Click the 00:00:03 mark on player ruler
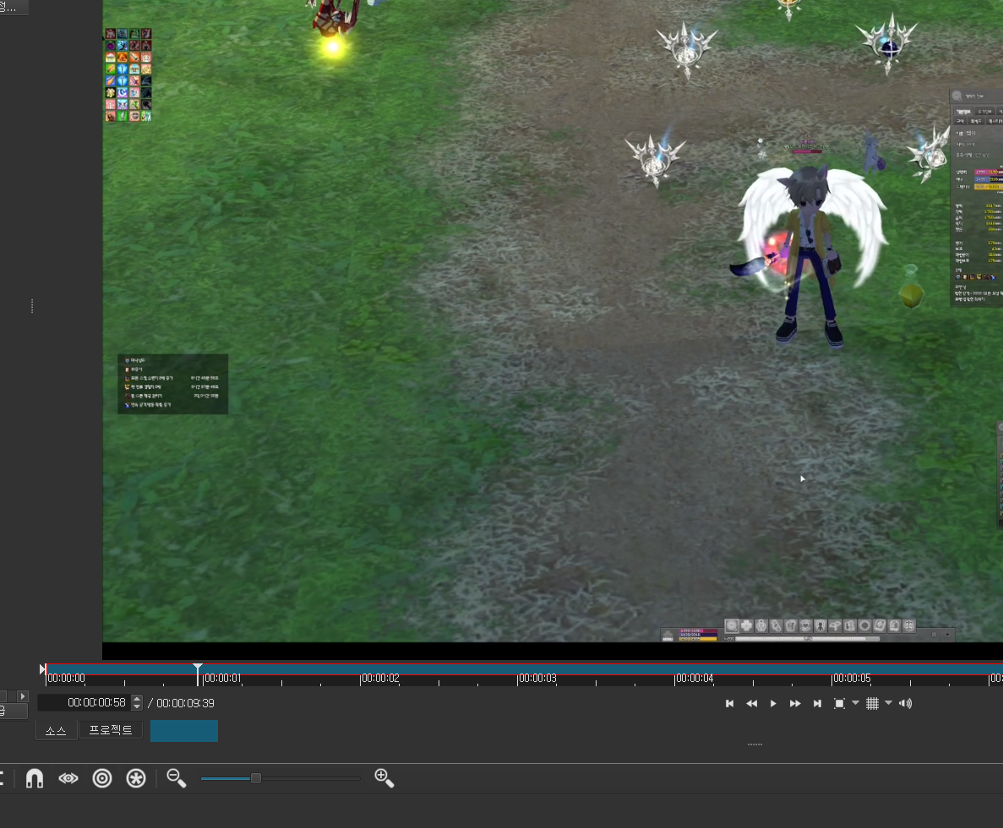 click(x=537, y=678)
